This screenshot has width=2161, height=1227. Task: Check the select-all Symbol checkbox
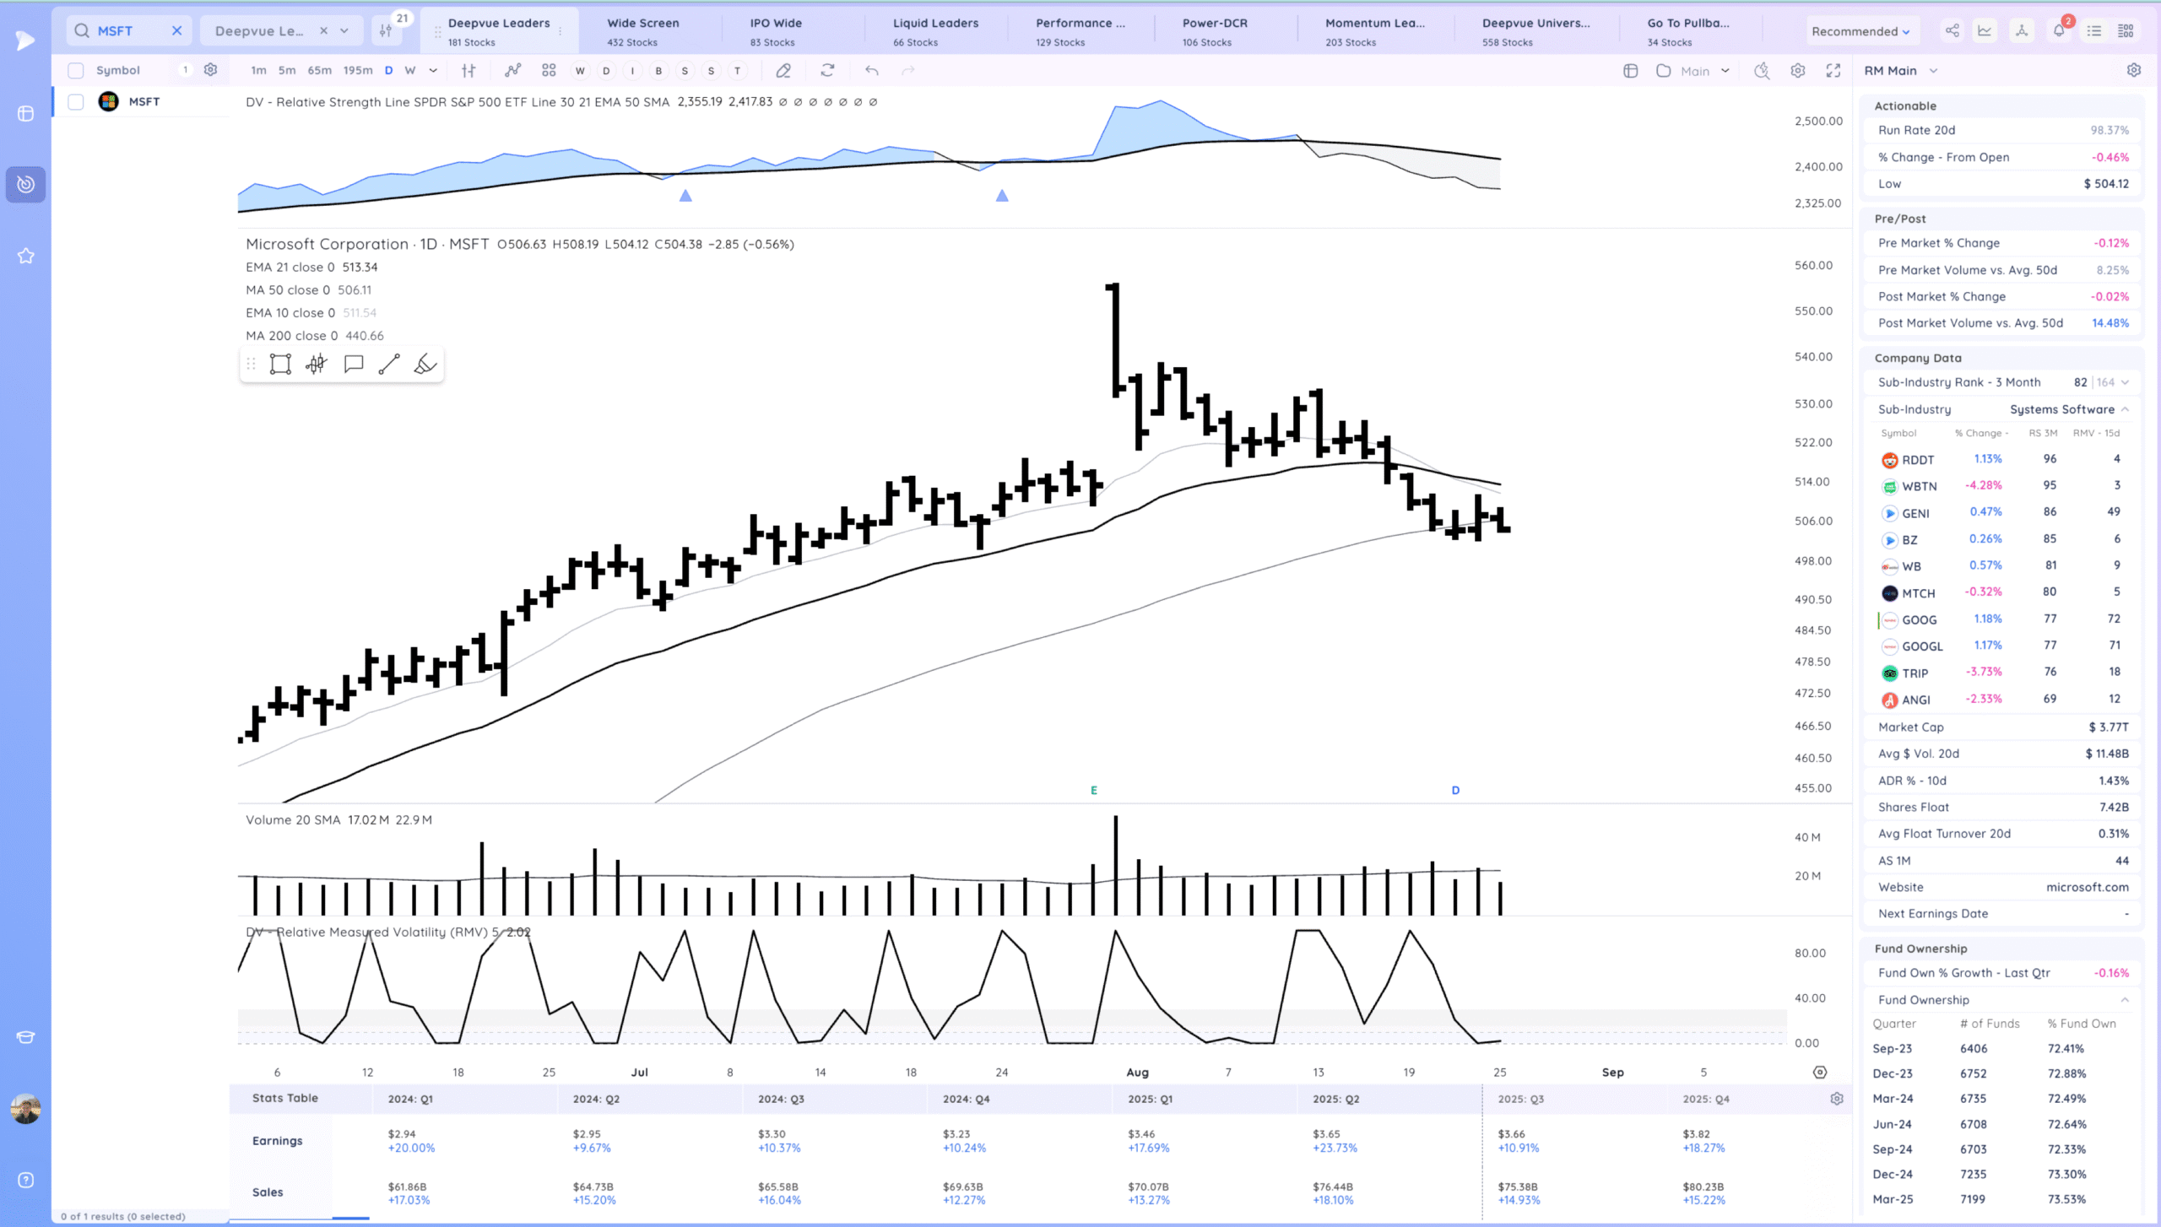[x=76, y=70]
